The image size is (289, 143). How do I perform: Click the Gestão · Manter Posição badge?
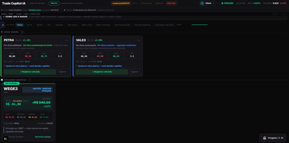[x=38, y=90]
